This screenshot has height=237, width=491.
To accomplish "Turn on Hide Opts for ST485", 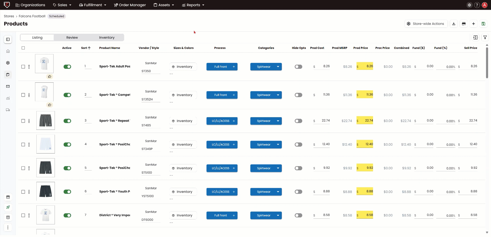I will click(298, 121).
